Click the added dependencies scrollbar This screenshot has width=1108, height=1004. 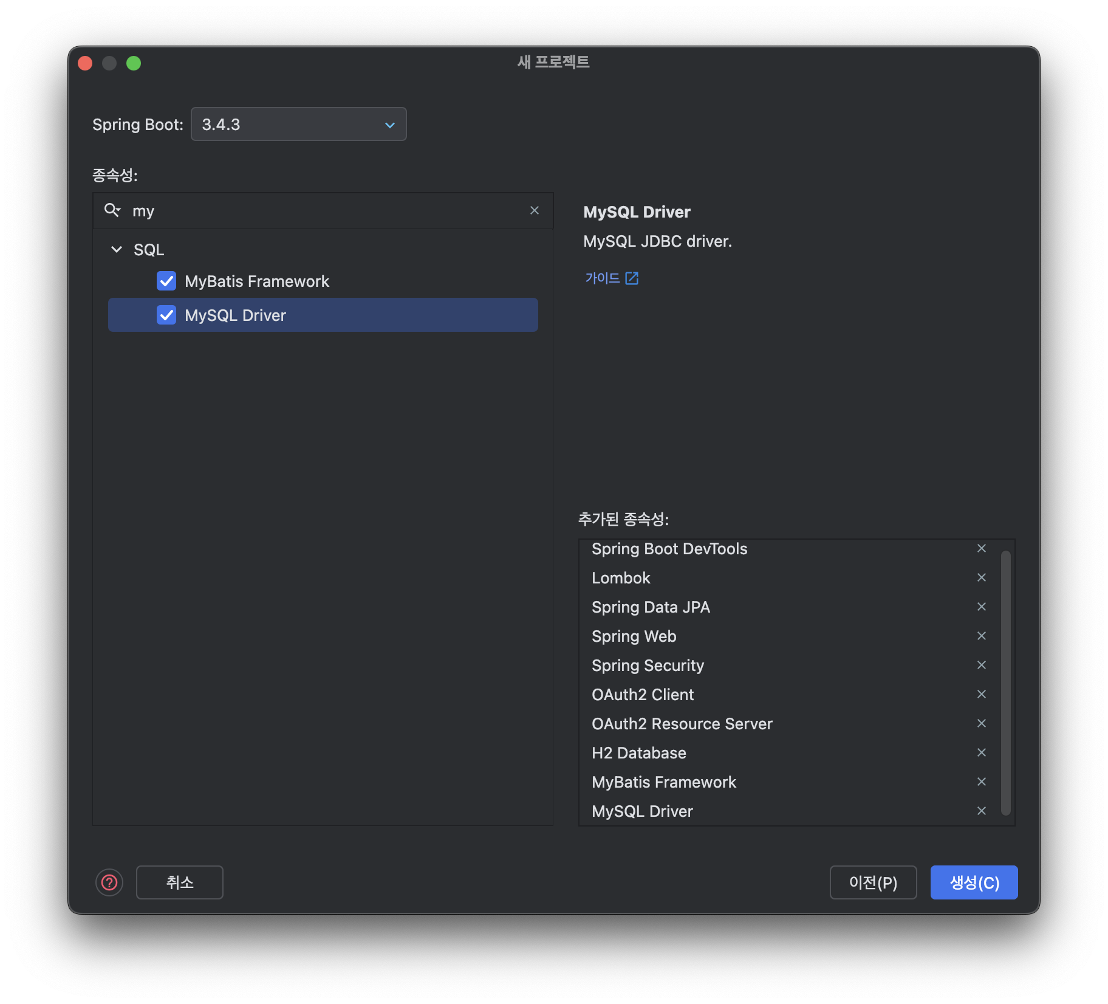[x=1005, y=683]
